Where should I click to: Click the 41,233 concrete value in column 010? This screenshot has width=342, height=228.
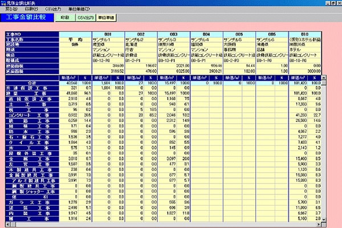point(298,115)
